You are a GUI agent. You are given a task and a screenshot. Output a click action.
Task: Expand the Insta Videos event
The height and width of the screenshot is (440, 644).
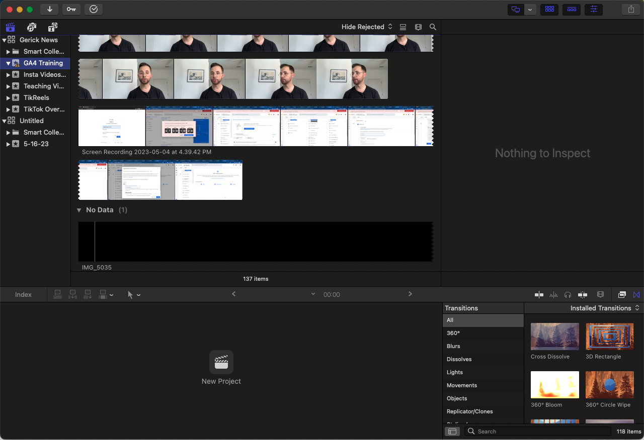[8, 75]
